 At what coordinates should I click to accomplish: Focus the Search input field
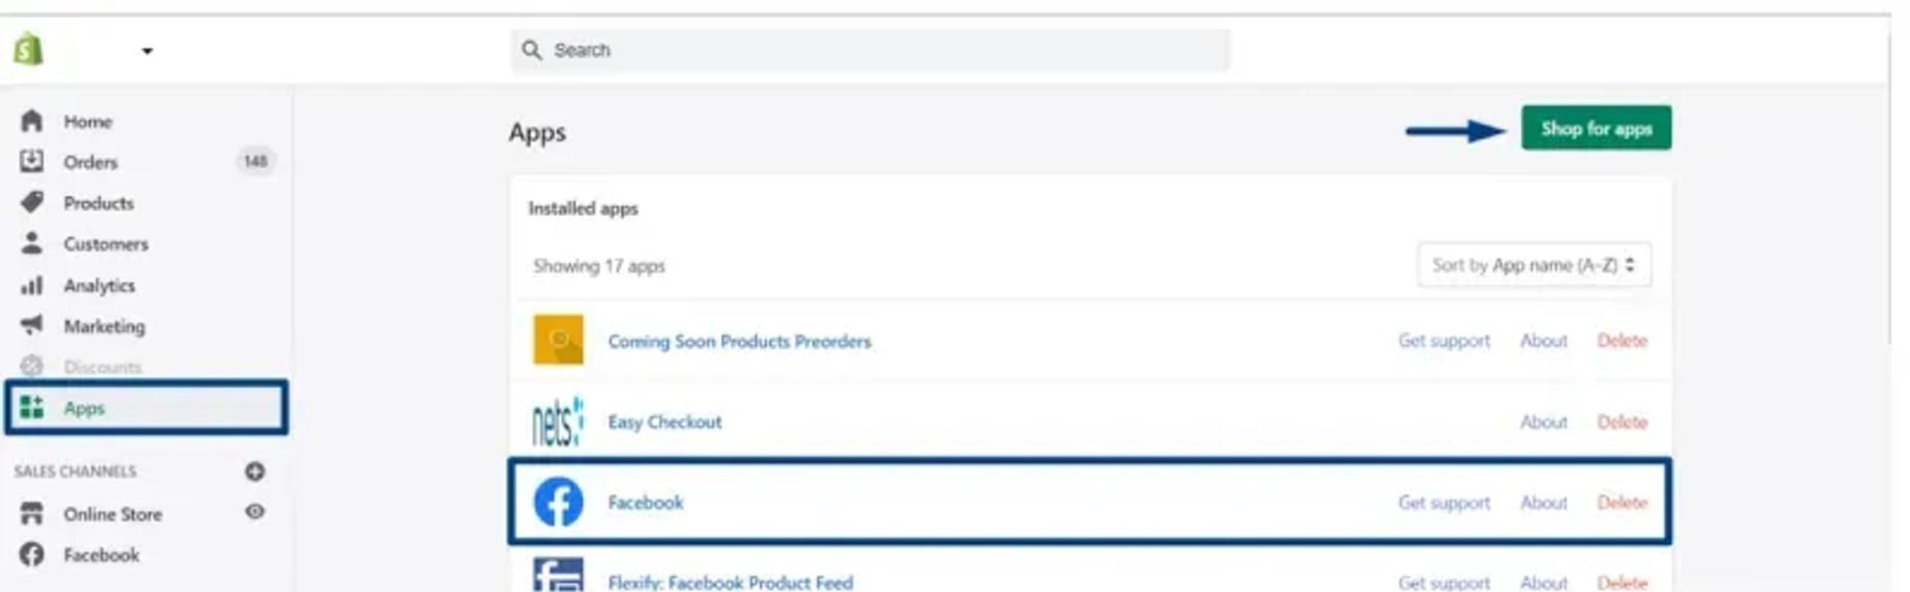pos(870,50)
